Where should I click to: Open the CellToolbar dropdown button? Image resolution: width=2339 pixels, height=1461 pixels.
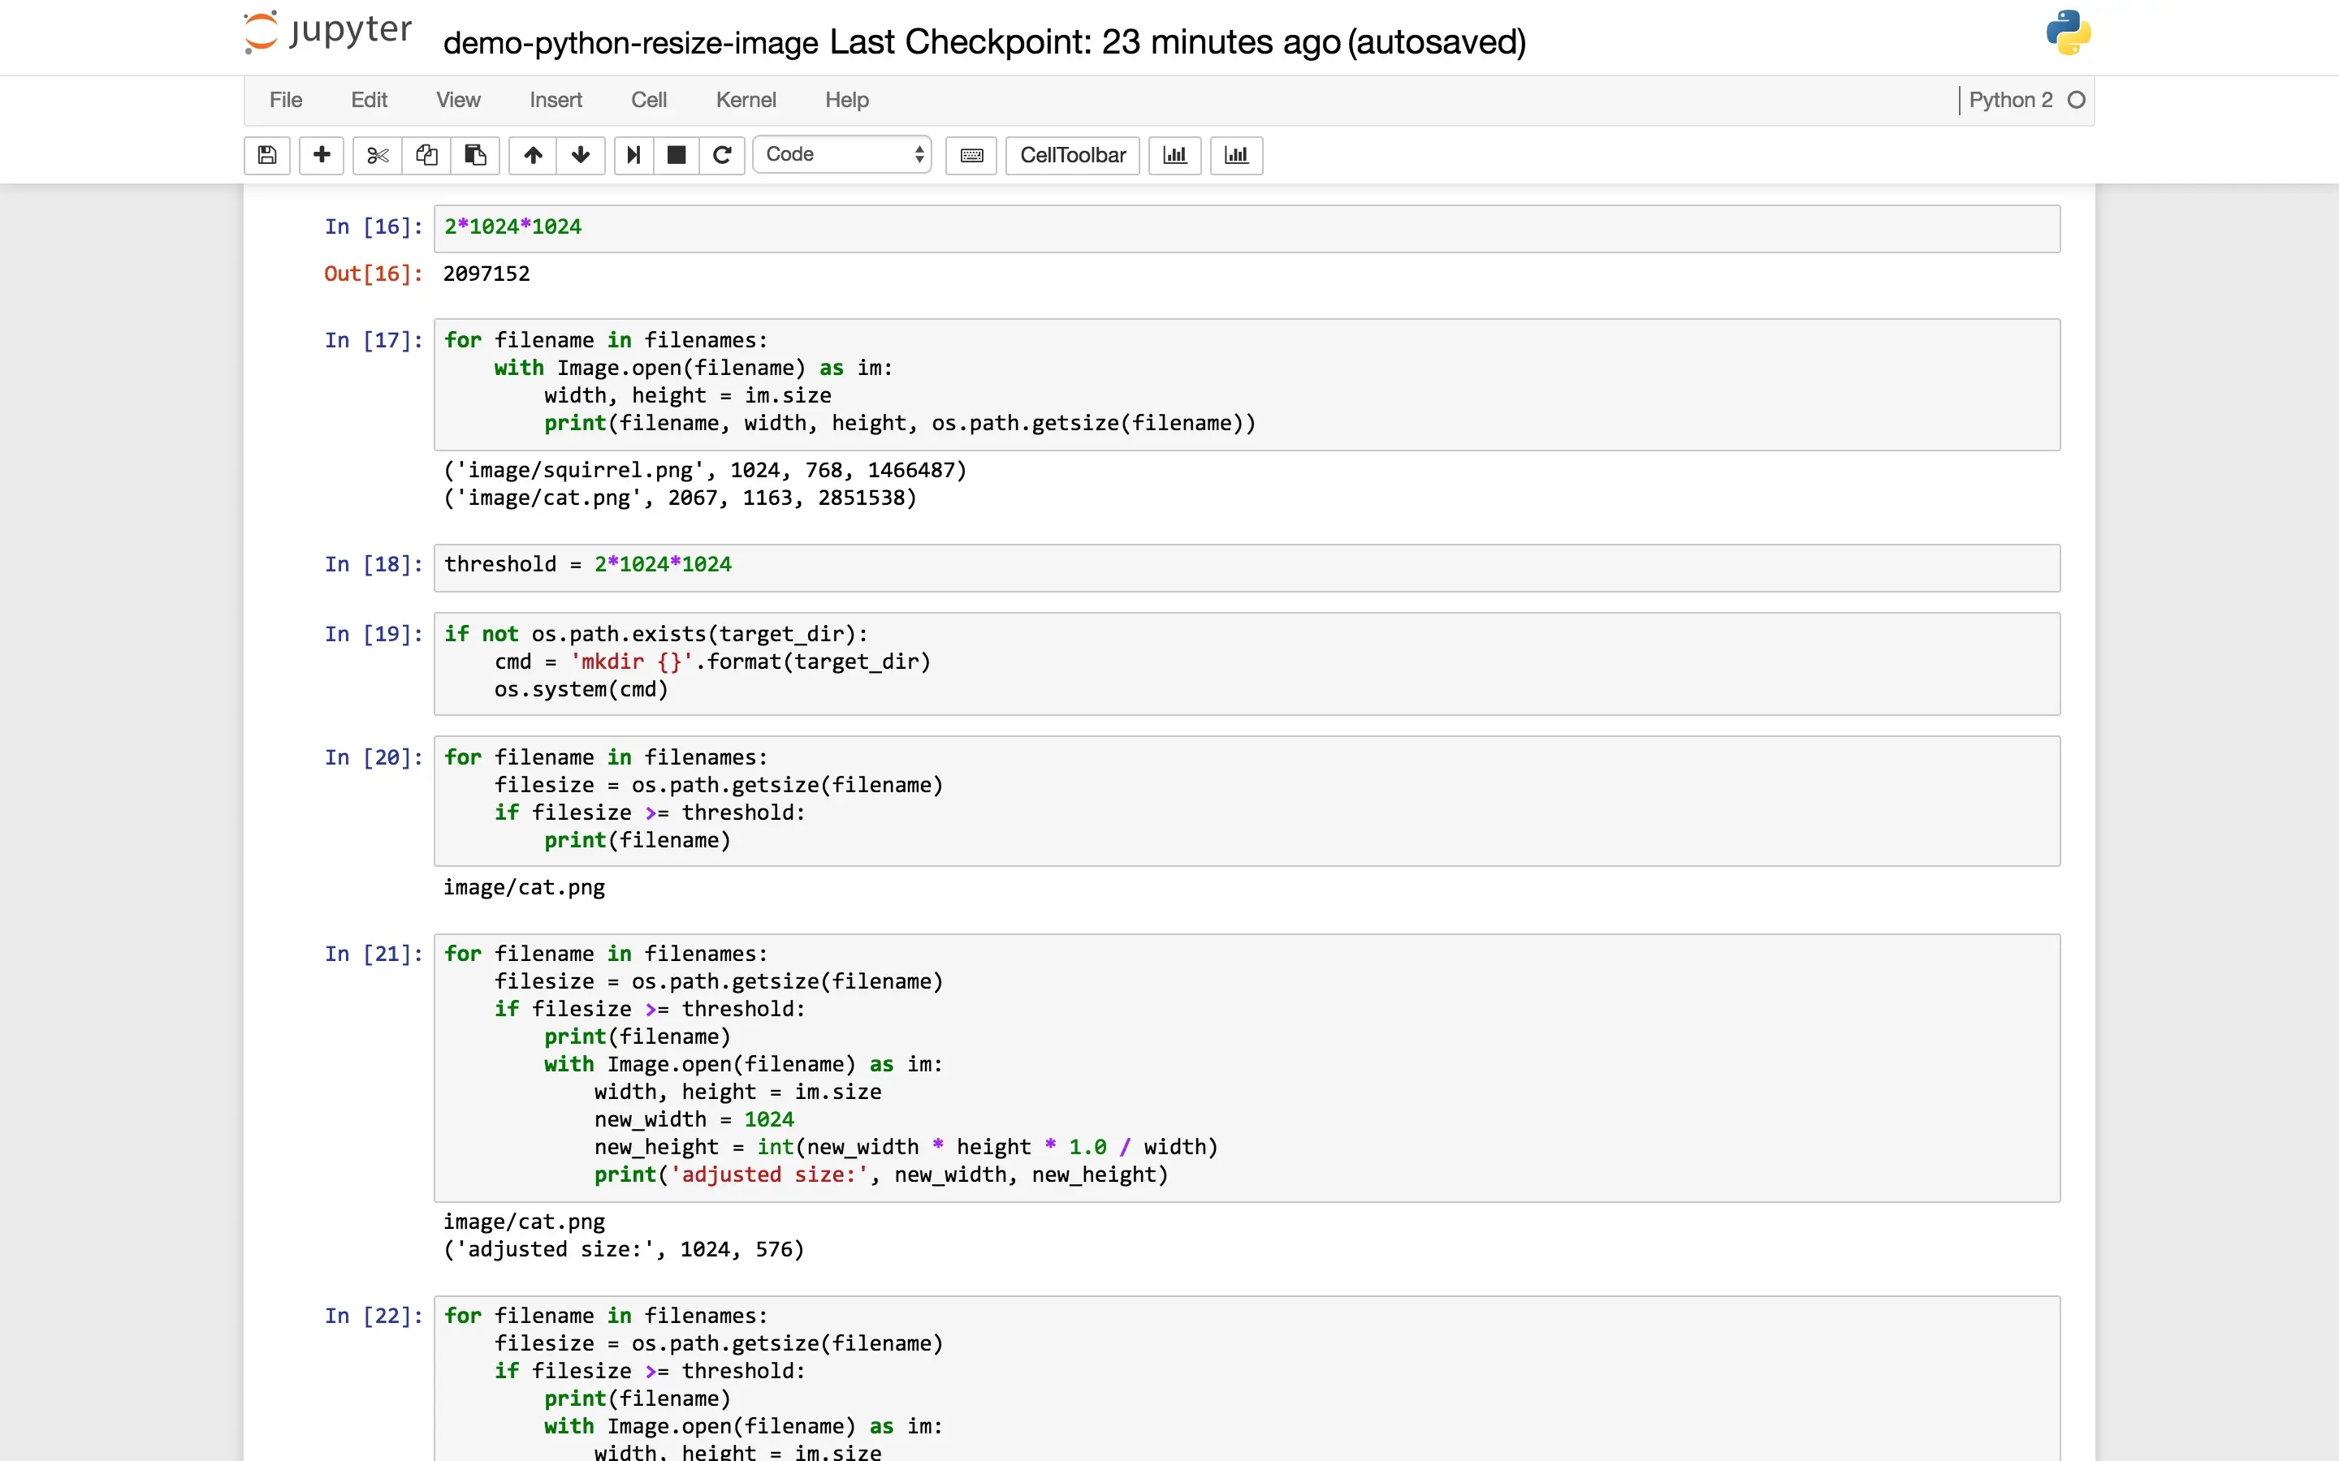pyautogui.click(x=1072, y=154)
